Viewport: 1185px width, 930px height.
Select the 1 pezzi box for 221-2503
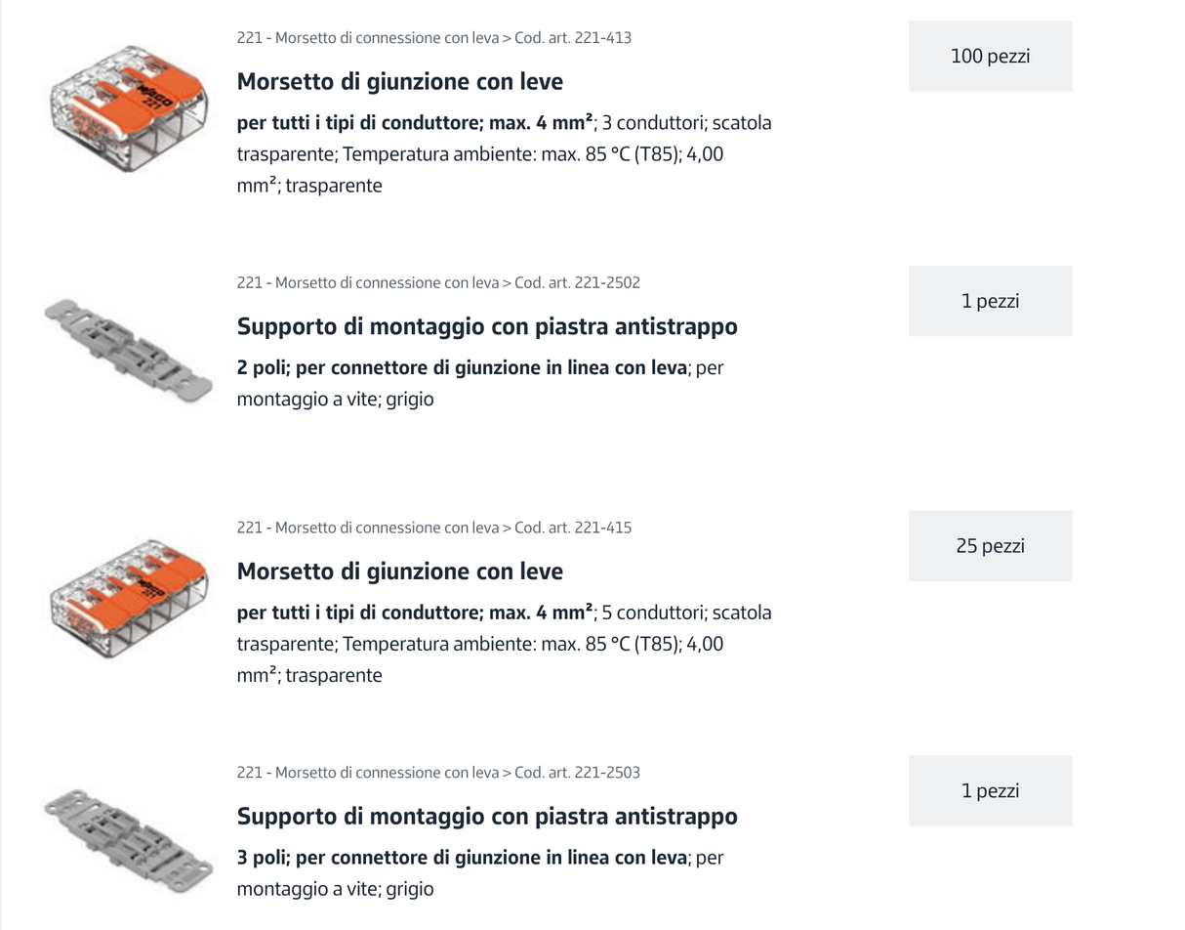[x=990, y=791]
